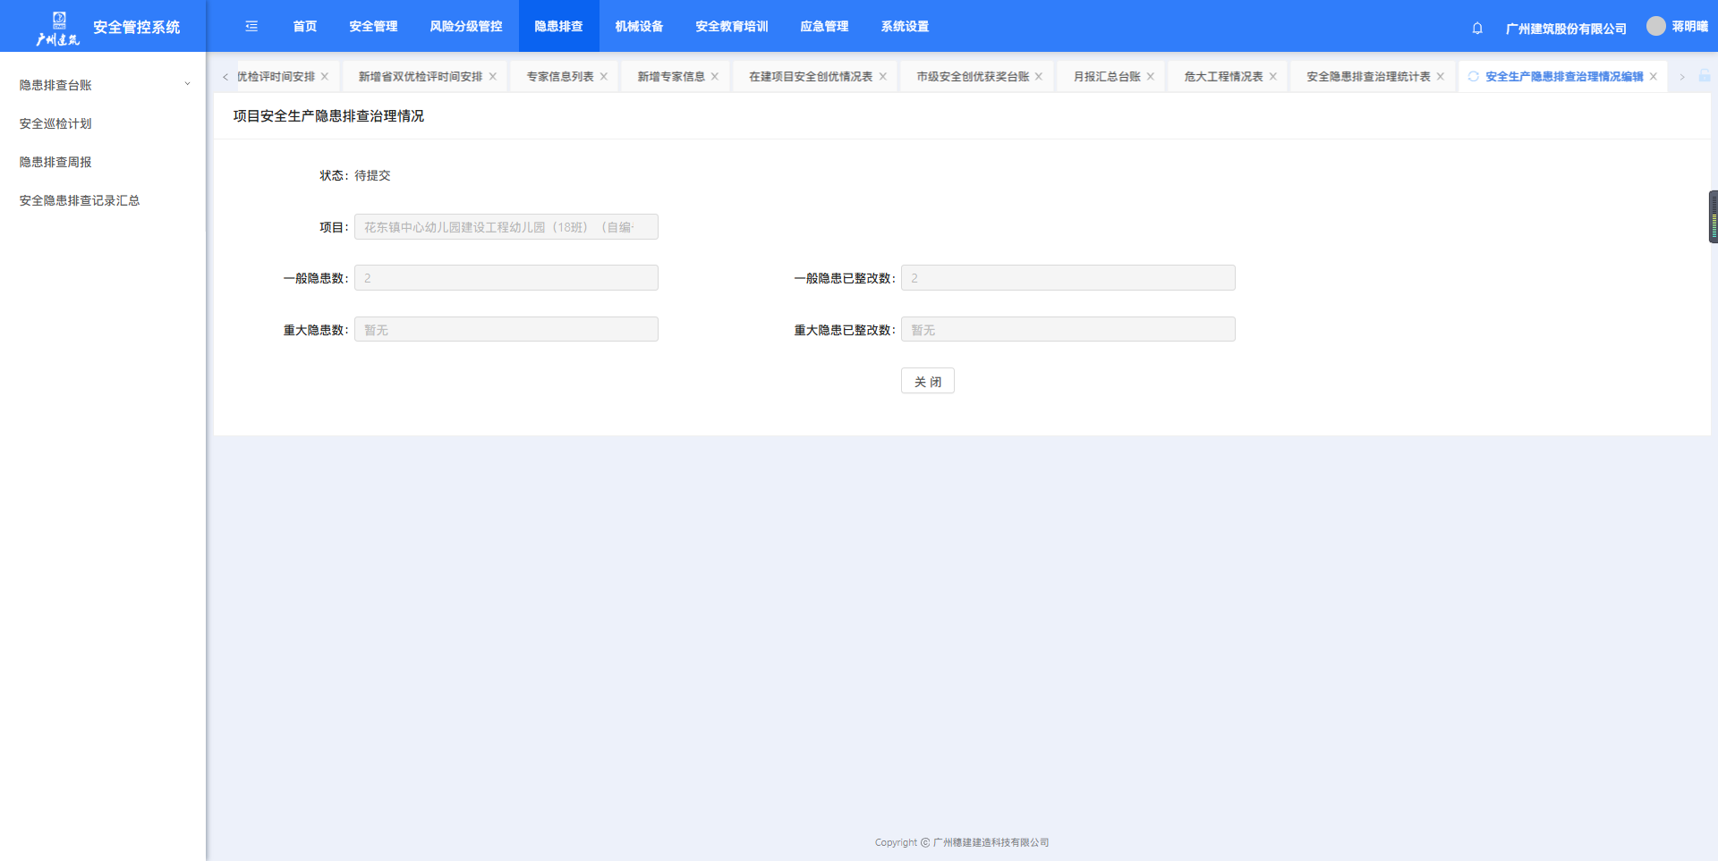Go to 隐患排查周报 in the sidebar
This screenshot has width=1718, height=861.
(55, 162)
